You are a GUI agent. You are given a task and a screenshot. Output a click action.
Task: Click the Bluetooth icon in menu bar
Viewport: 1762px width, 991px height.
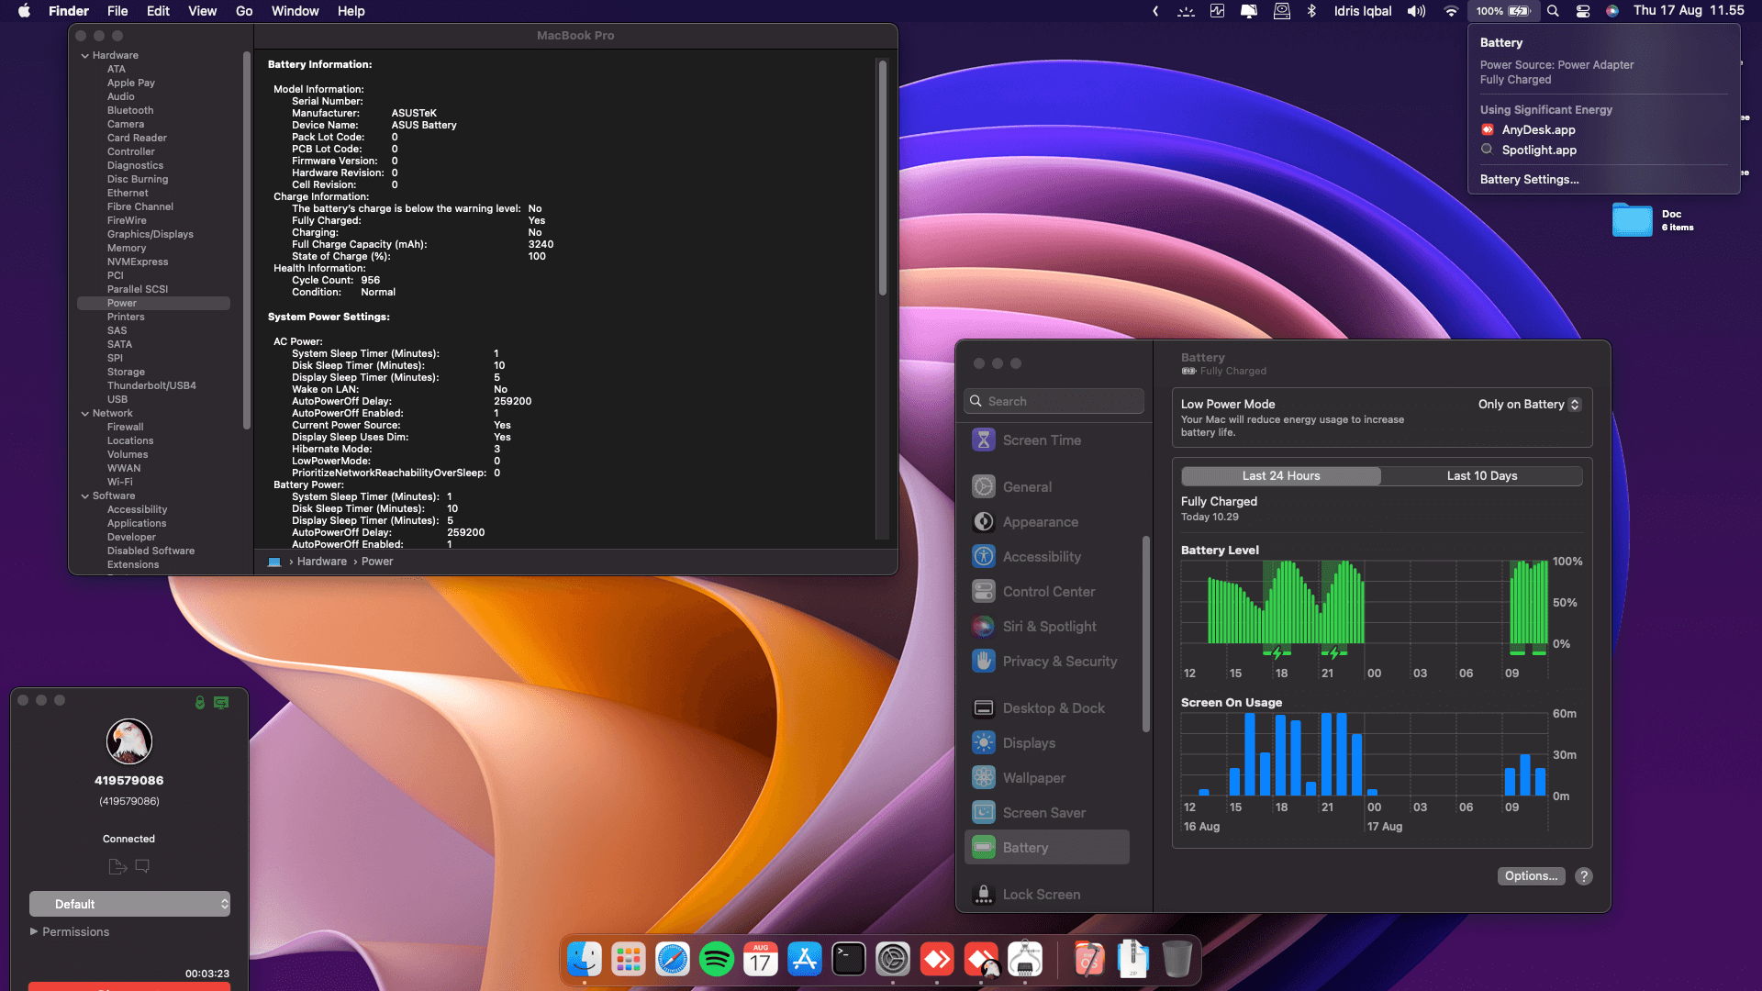coord(1311,11)
